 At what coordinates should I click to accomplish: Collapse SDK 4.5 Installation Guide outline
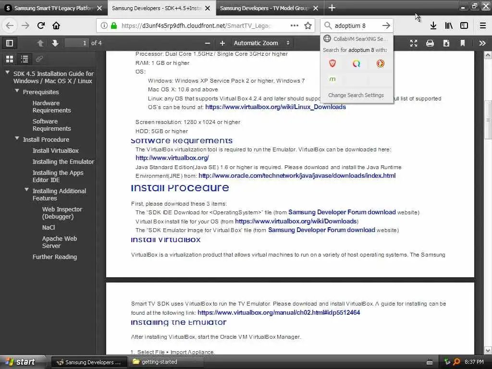coord(7,73)
